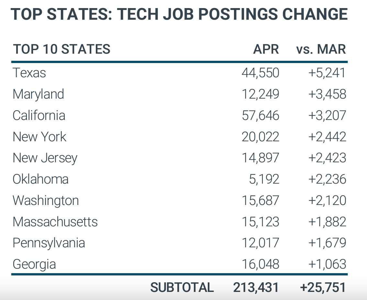The height and width of the screenshot is (300, 367).
Task: Click the vs. MAR column header
Action: pos(321,49)
